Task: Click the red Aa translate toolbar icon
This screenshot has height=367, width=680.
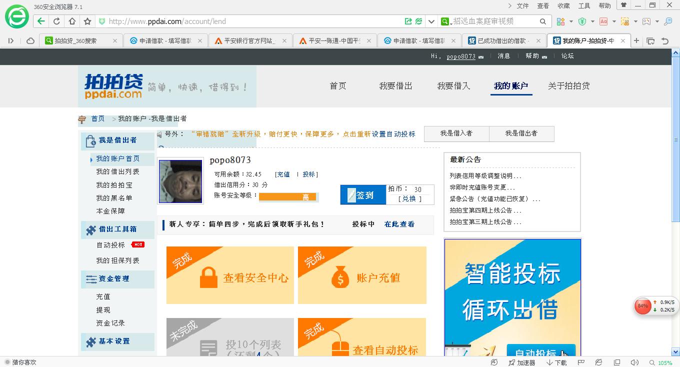Action: pos(603,21)
